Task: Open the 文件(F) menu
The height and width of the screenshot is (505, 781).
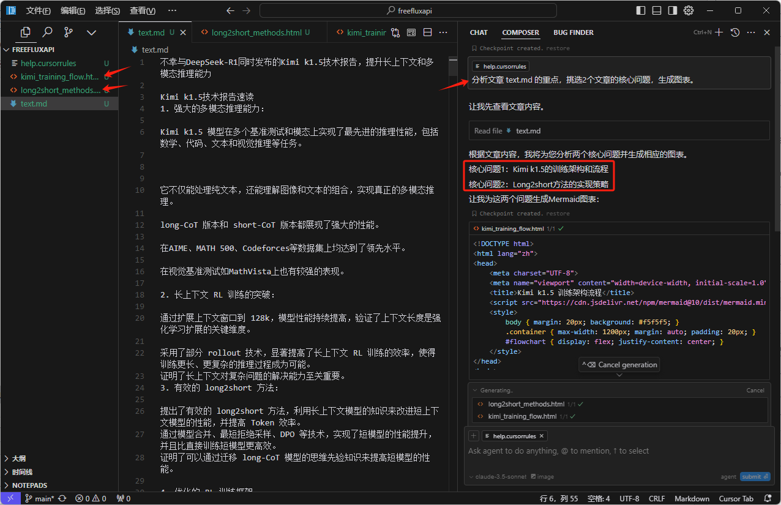Action: (39, 10)
